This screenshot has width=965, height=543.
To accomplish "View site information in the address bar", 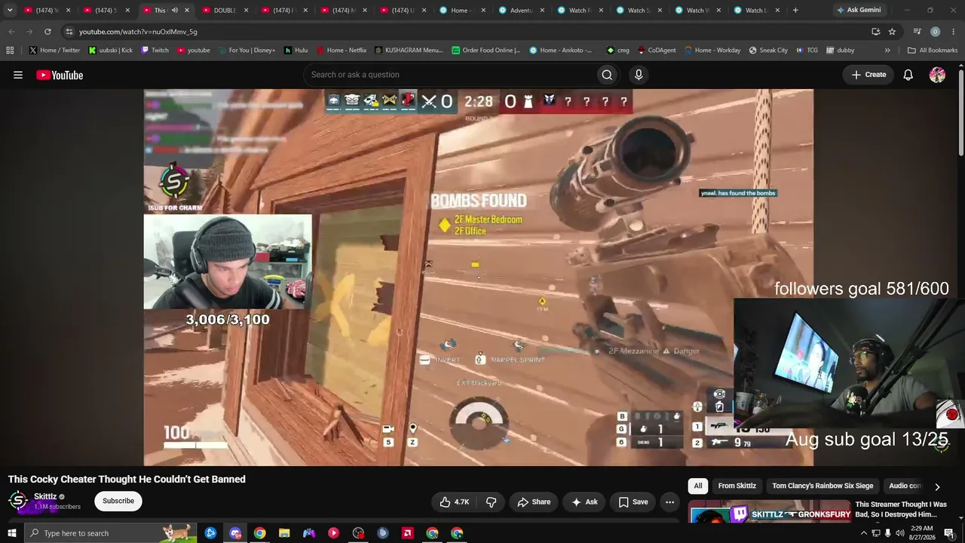I will tap(69, 32).
